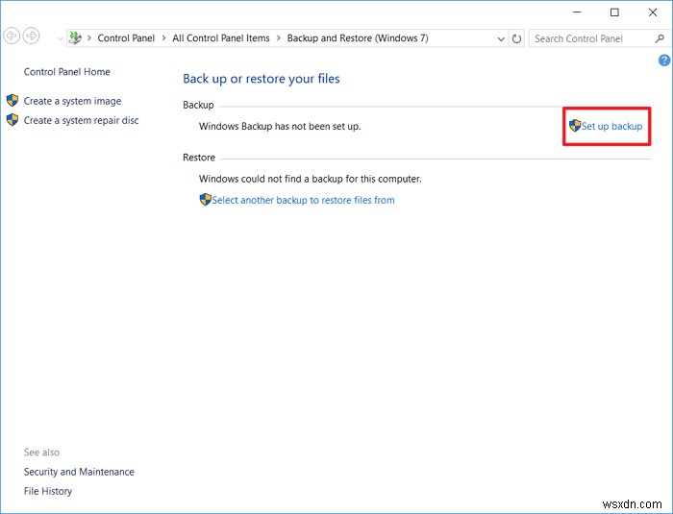This screenshot has height=514, width=673.
Task: Click the Control Panel address bar icon
Action: coord(75,37)
